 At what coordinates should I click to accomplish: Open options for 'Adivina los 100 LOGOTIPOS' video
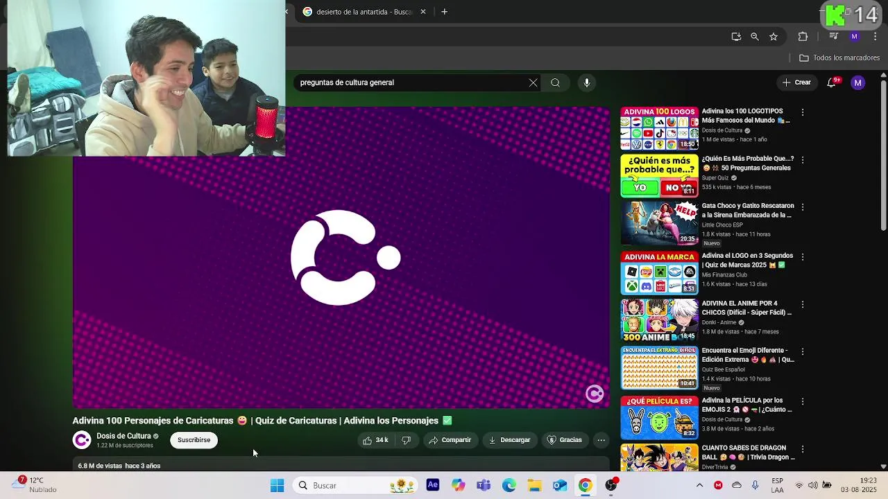(x=803, y=112)
